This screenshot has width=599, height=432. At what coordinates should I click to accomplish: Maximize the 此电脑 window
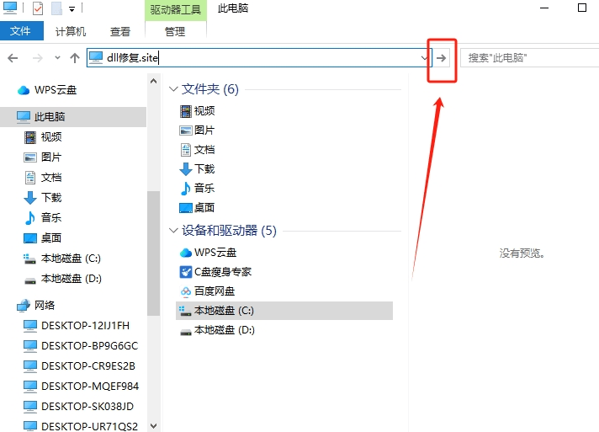(x=582, y=8)
